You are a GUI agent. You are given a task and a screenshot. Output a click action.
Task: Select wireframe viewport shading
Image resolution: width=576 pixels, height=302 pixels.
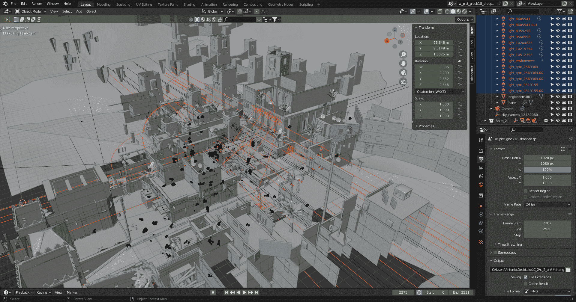pyautogui.click(x=447, y=11)
